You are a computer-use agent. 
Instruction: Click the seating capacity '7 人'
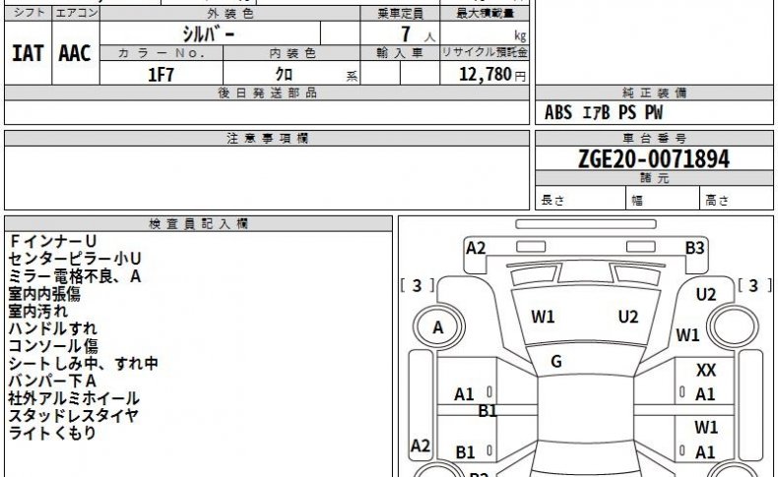click(418, 34)
